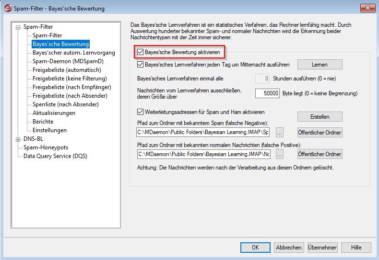Open Hilfe for this dialog
The image size is (379, 260).
(x=356, y=248)
